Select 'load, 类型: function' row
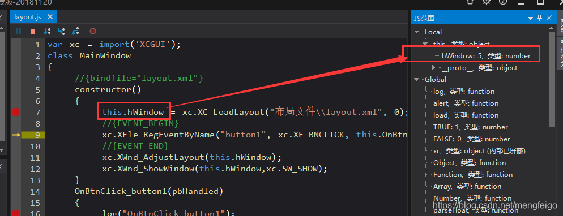The width and height of the screenshot is (563, 216). 466,115
